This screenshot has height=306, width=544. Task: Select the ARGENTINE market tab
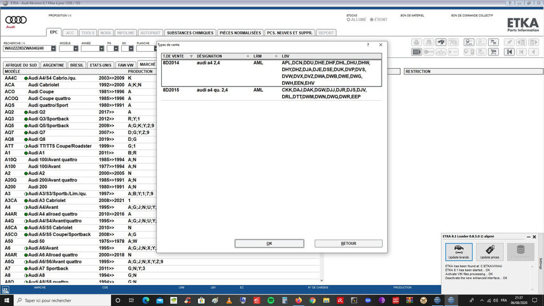click(x=54, y=65)
